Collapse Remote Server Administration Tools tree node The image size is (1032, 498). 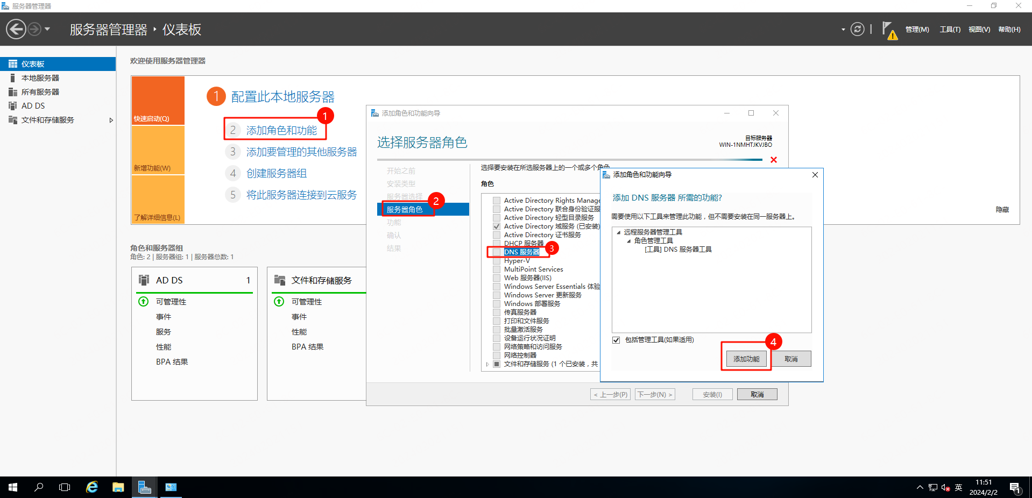click(618, 232)
